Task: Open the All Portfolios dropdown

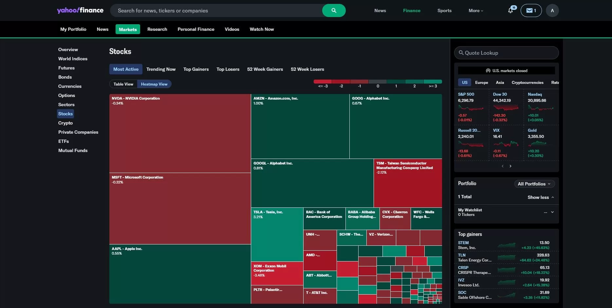Action: (534, 184)
